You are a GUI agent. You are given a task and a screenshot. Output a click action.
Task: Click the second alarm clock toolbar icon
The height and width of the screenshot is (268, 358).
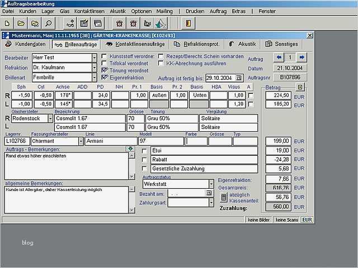coord(133,23)
